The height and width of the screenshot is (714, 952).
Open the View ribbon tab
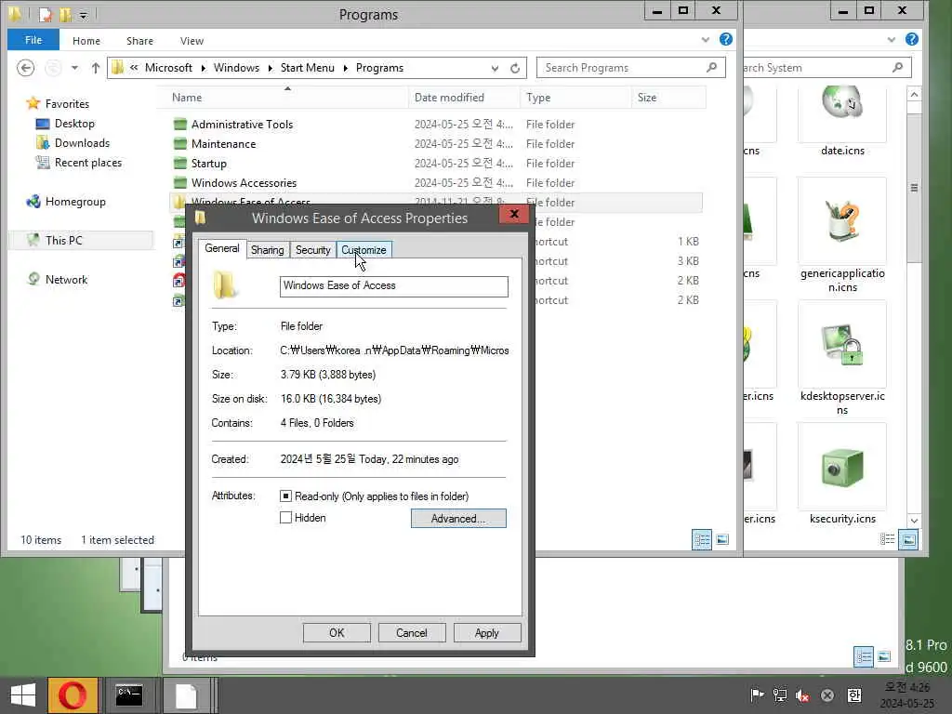pos(192,41)
